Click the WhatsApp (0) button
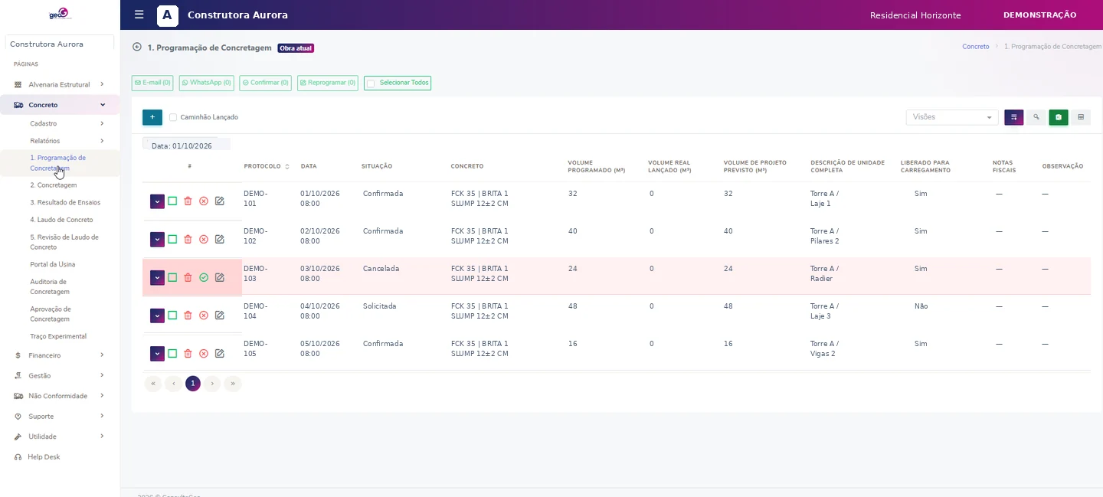1103x497 pixels. [x=207, y=83]
